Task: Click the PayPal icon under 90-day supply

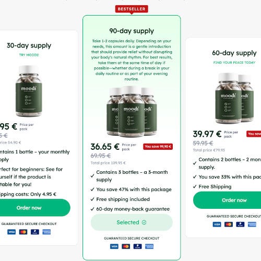Action: click(x=138, y=246)
